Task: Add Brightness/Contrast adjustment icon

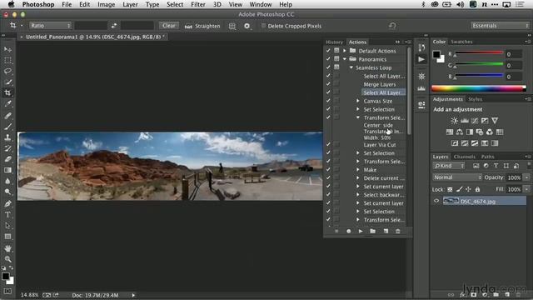Action: click(x=454, y=120)
